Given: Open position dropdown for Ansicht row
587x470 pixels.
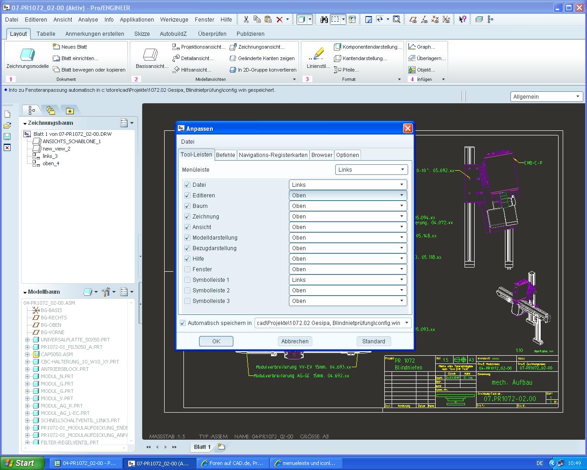Looking at the screenshot, I should (348, 227).
